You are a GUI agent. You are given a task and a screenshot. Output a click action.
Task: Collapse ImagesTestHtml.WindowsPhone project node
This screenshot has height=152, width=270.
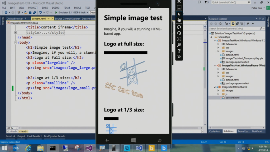click(x=215, y=65)
